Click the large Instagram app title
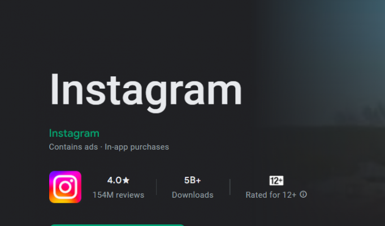Screen dimensions: 385x226 pyautogui.click(x=145, y=89)
